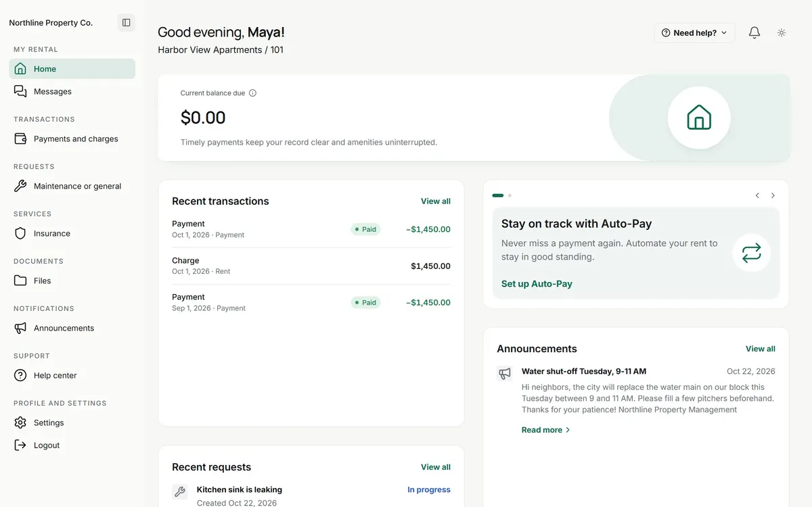
Task: View all recent transactions
Action: (x=436, y=201)
